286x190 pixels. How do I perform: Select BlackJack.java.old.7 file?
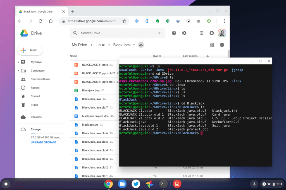pos(94,108)
